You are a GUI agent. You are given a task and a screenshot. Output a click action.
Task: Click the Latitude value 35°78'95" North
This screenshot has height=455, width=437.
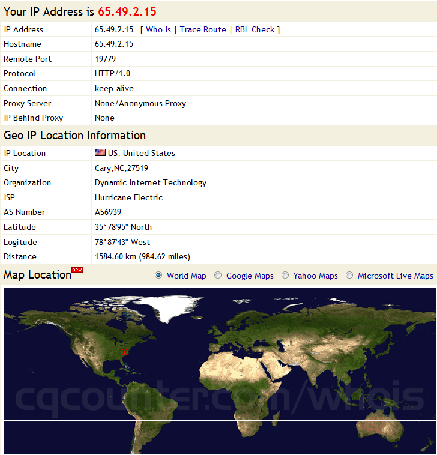point(123,227)
